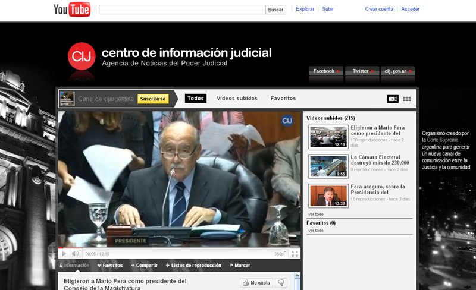Click the Explorar link
The width and height of the screenshot is (476, 290).
[x=305, y=9]
